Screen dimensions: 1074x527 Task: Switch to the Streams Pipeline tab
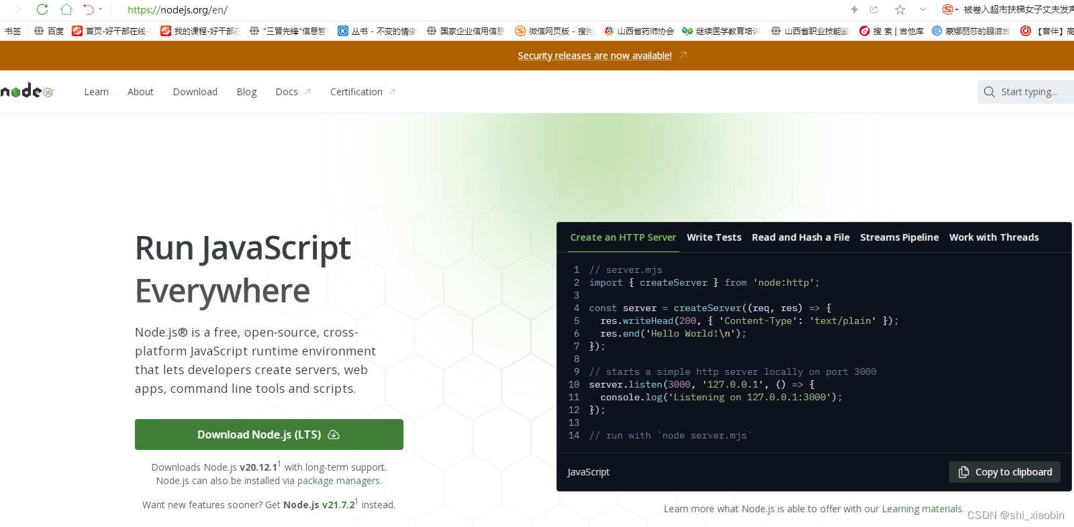(x=899, y=237)
